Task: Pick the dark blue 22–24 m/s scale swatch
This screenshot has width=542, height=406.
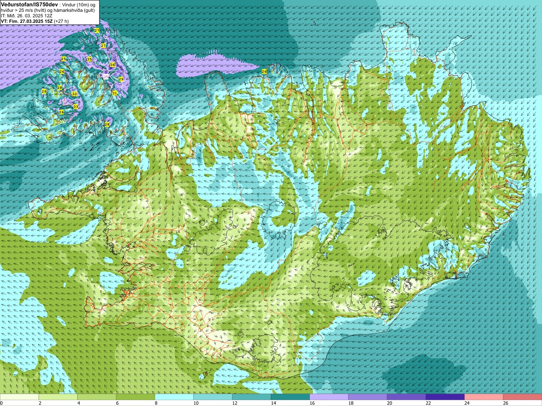Action: click(445, 397)
